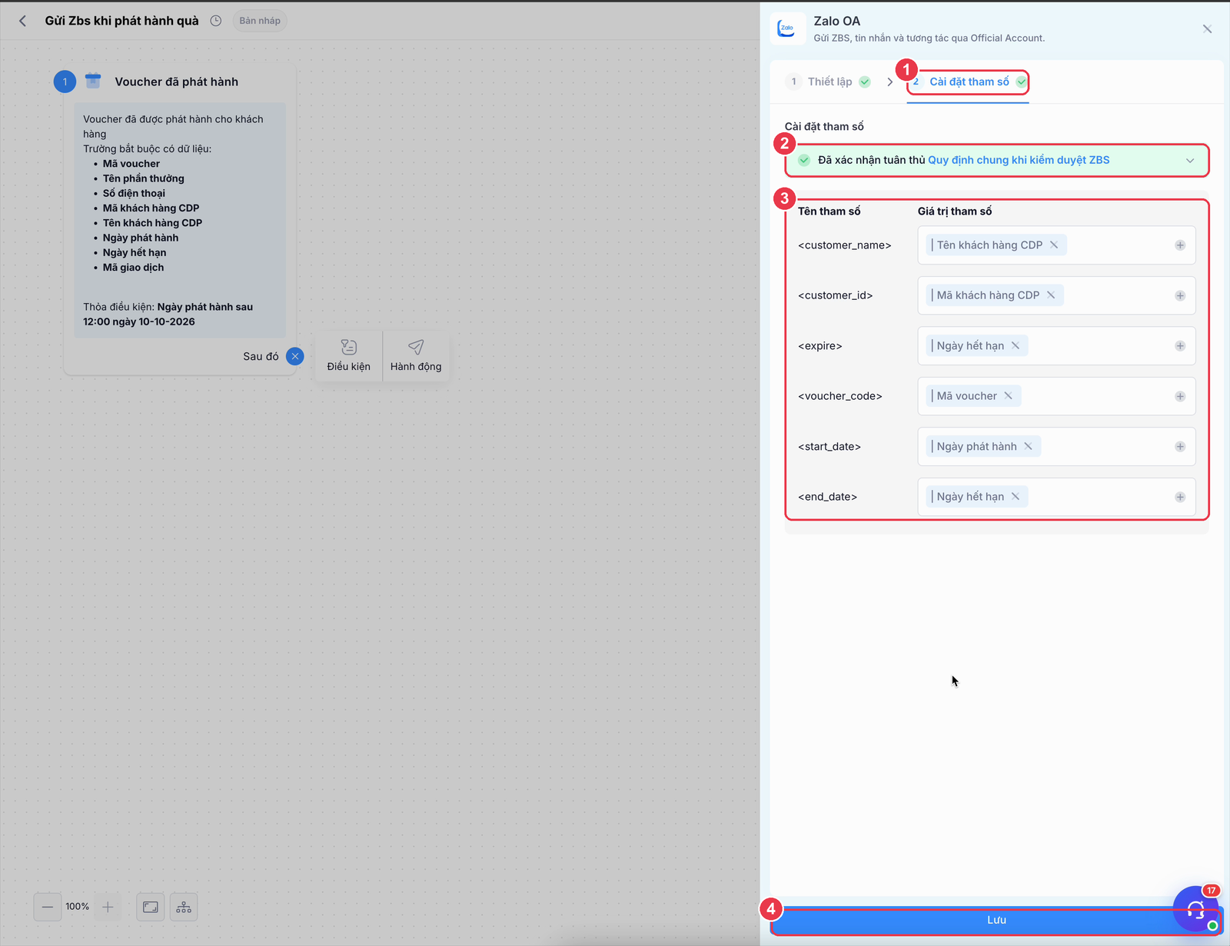Add a Hành động action node

(416, 356)
